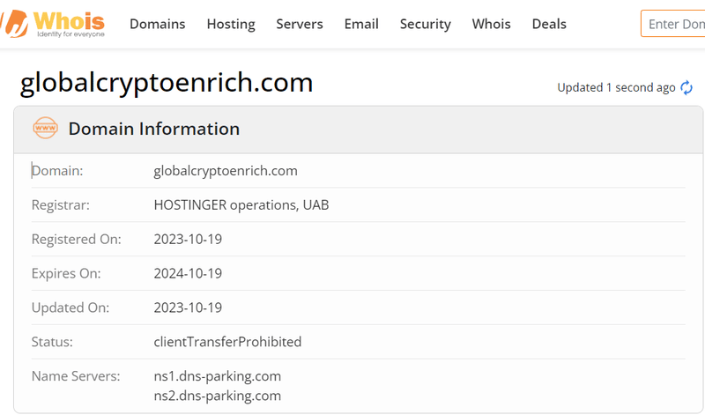Select the domain value globalcryptoenrich.com in table
This screenshot has height=415, width=705.
226,171
